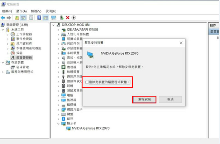
Task: Click the 軟體裝置 device category
Action: (73, 72)
